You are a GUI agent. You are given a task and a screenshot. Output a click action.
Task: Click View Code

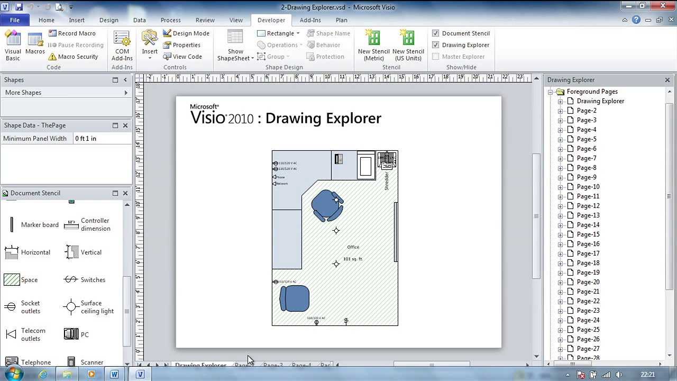(x=182, y=57)
